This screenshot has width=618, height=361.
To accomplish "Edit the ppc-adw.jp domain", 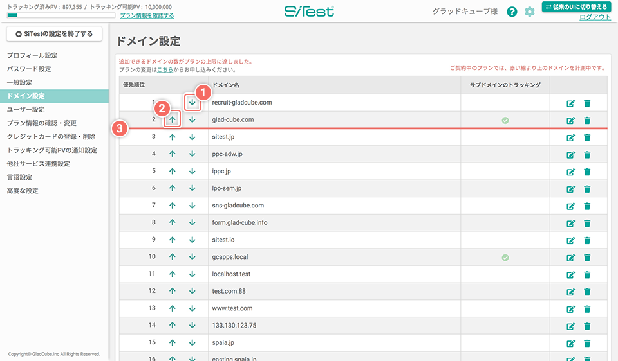I will point(570,155).
